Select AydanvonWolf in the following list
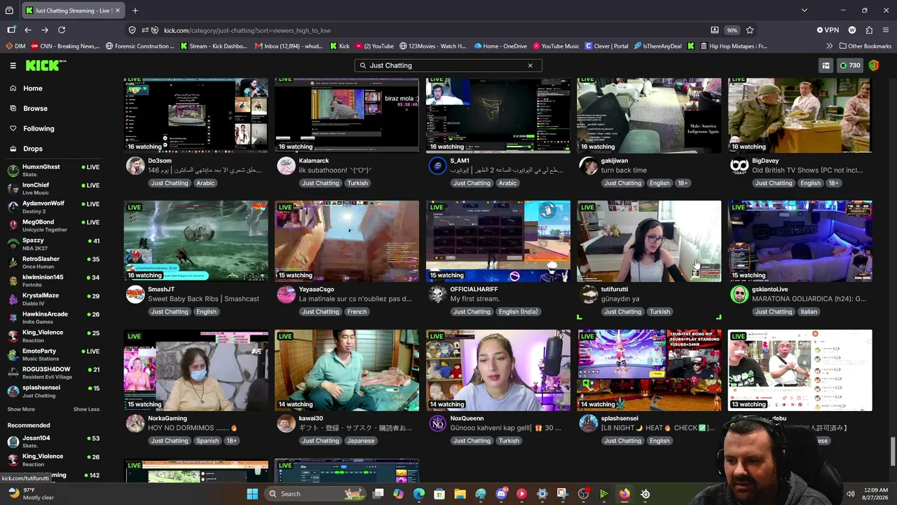 click(x=53, y=207)
